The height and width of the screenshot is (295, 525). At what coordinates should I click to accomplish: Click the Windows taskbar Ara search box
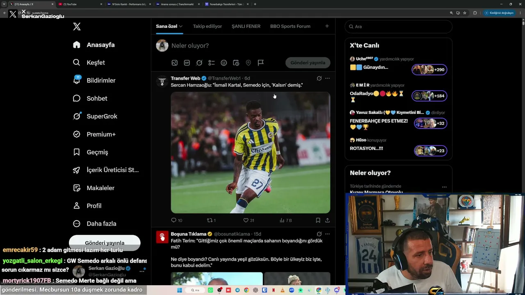pos(195,290)
